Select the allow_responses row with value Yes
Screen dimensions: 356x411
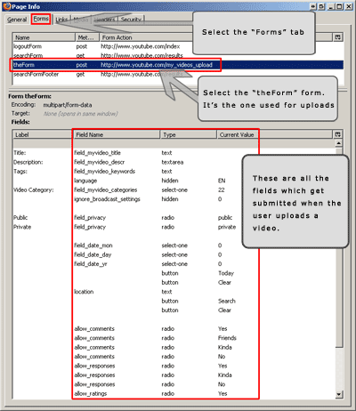pyautogui.click(x=174, y=366)
